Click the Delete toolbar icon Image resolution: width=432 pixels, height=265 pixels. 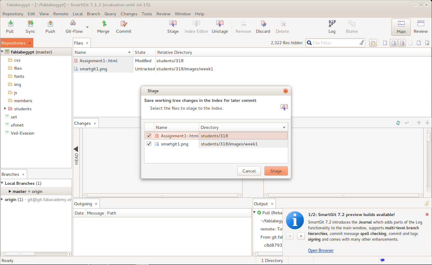tap(283, 23)
